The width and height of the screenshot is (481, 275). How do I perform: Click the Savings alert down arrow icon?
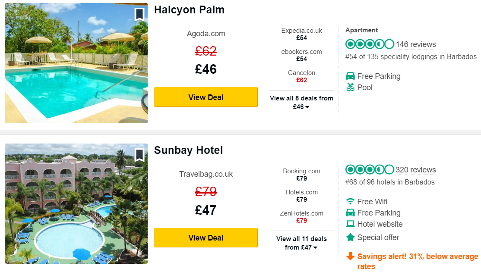351,256
